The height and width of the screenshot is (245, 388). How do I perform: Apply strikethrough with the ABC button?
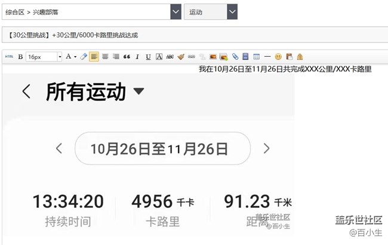tap(170, 57)
